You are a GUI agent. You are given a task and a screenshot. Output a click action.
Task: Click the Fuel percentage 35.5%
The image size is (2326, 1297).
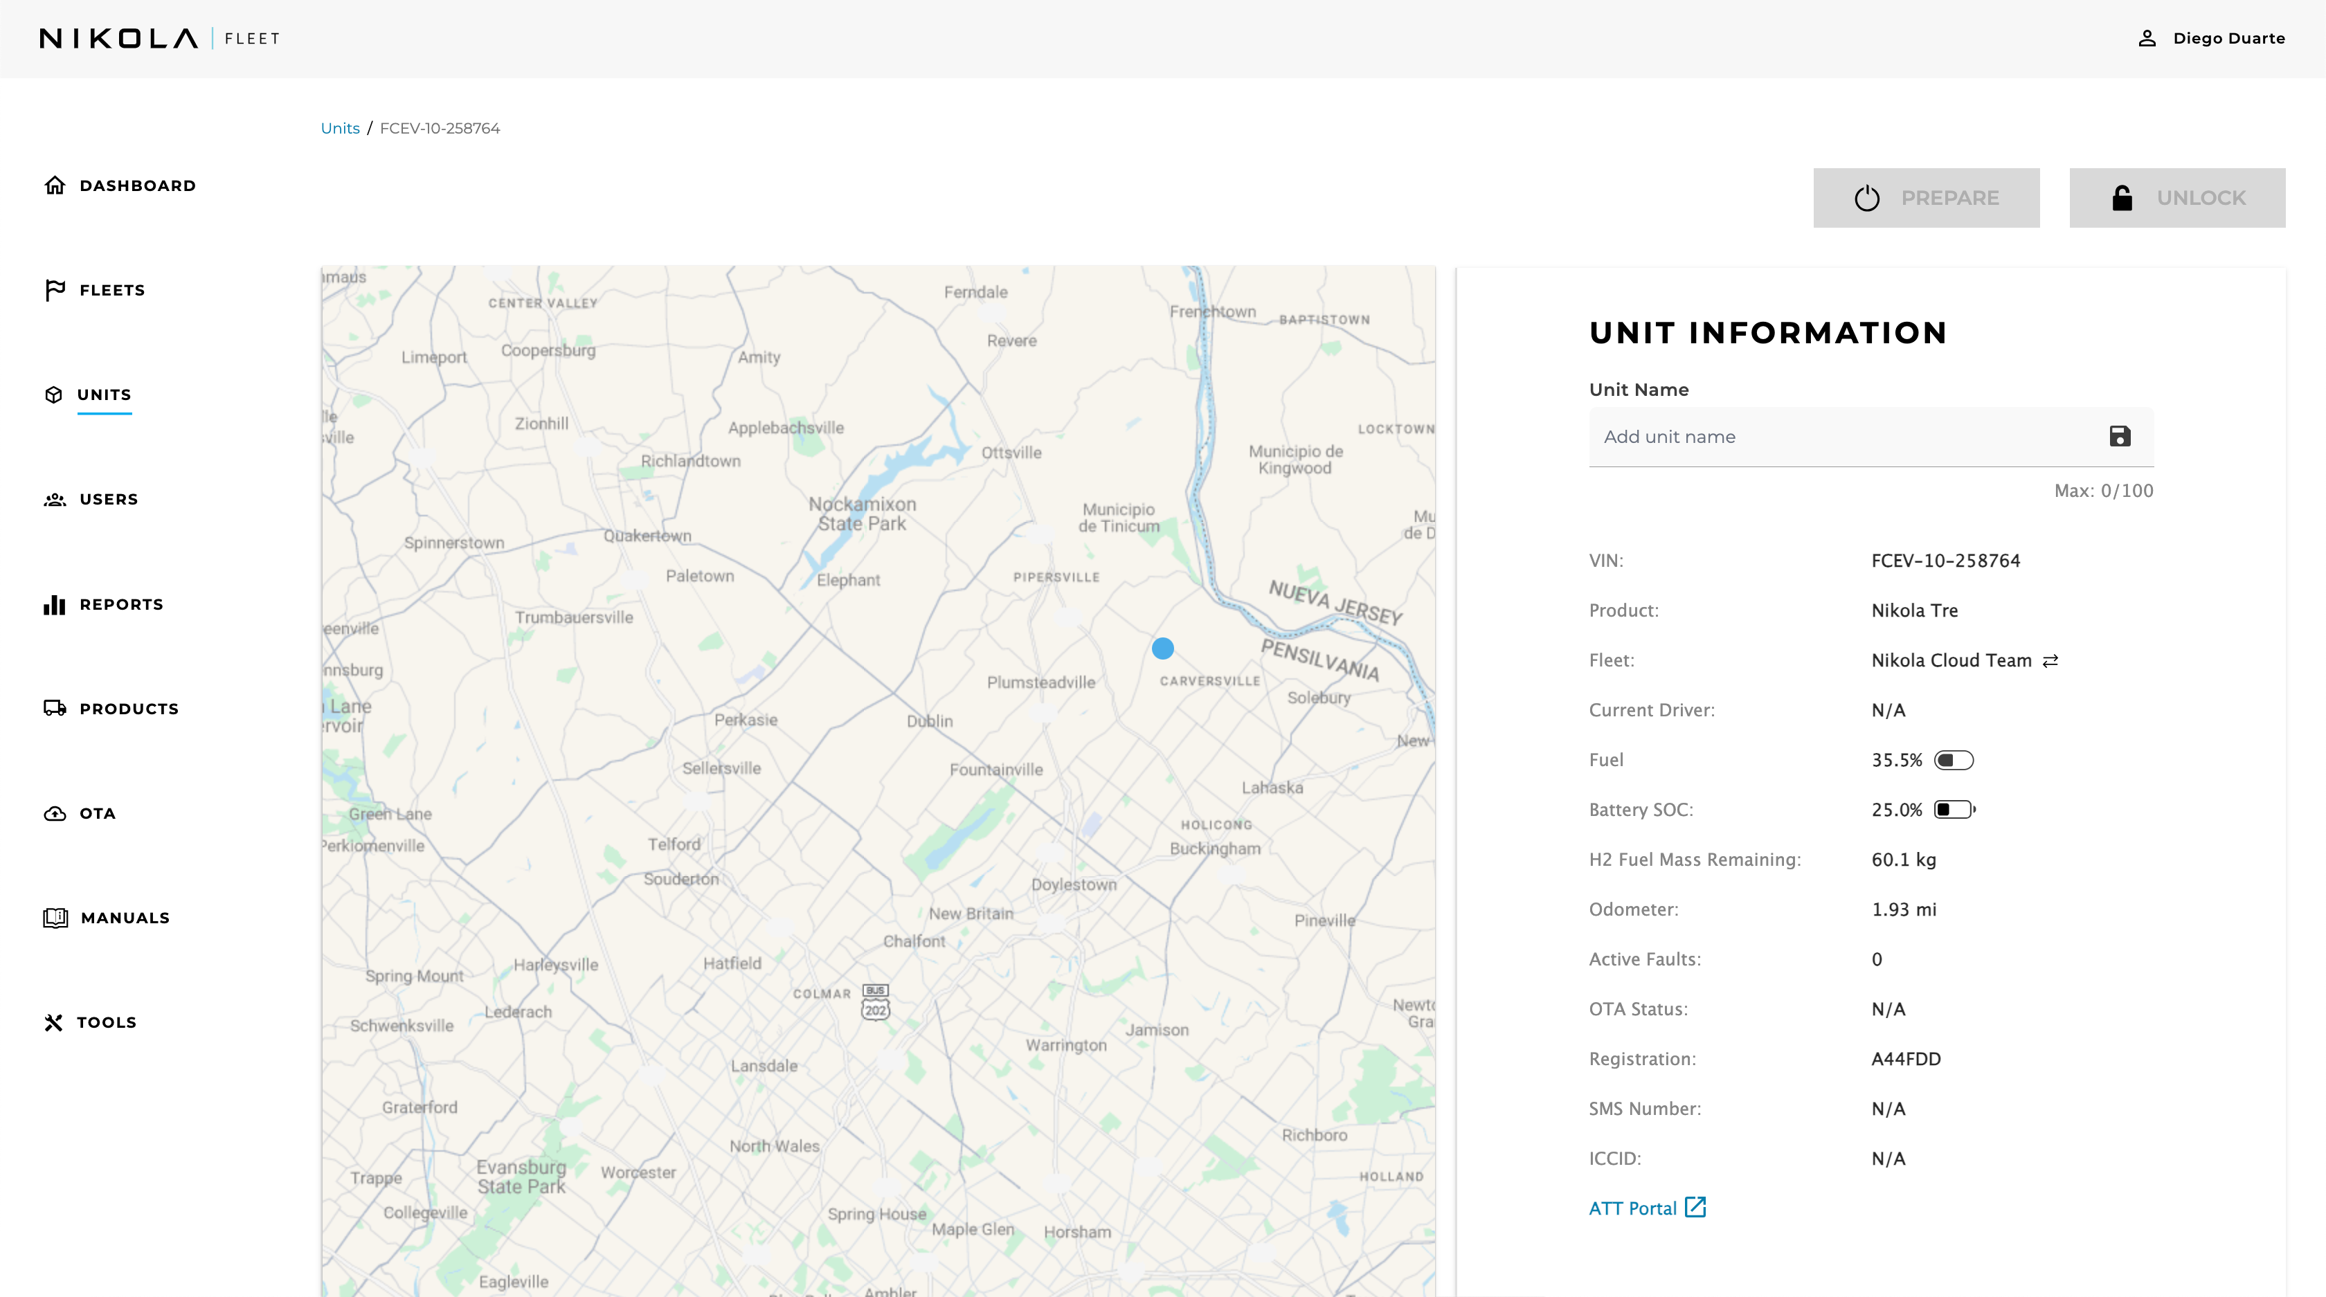point(1897,760)
